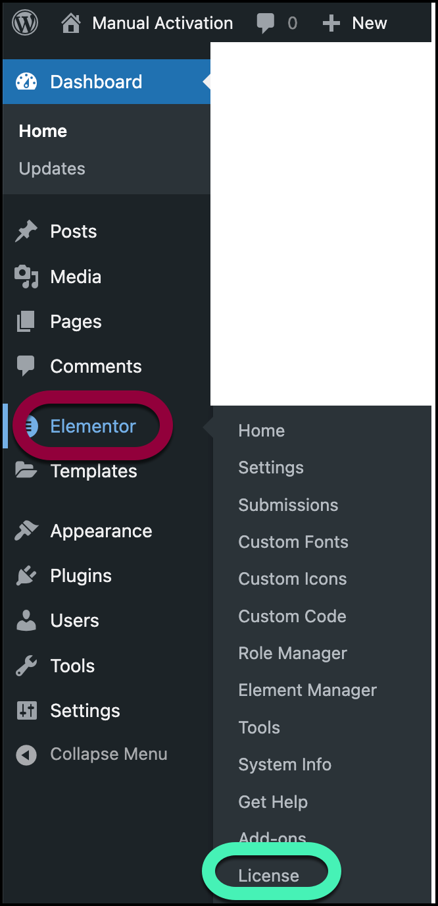Viewport: 438px width, 906px height.
Task: Open the site home house icon
Action: pos(71,24)
